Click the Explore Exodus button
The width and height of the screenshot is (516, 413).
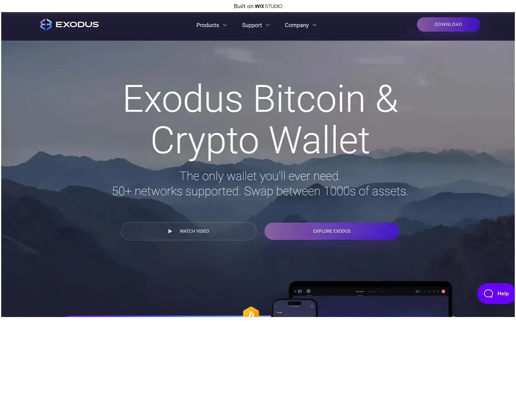(332, 231)
